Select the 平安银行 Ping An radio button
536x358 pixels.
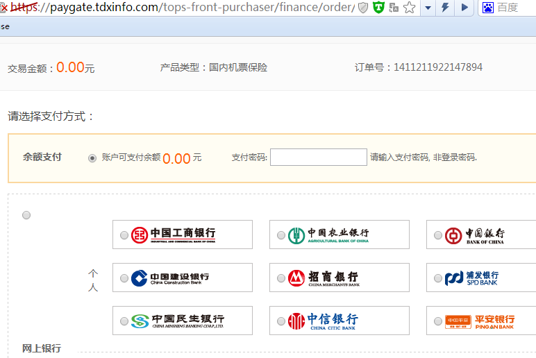coord(438,321)
